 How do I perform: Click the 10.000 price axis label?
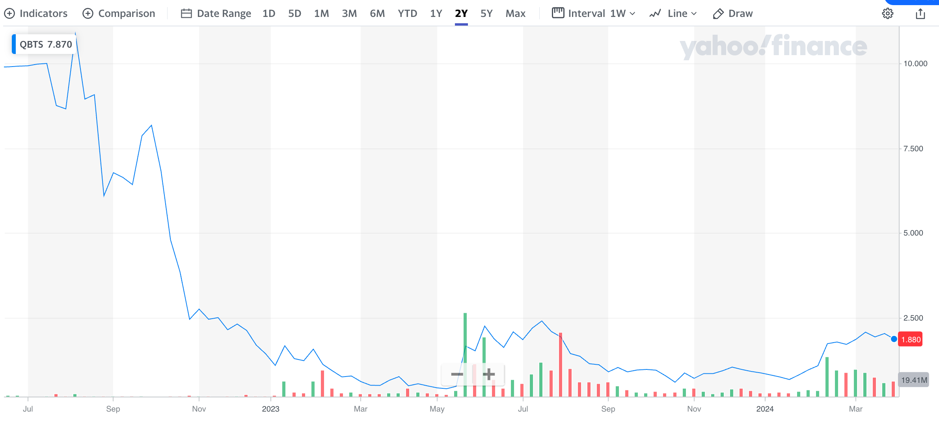(915, 64)
